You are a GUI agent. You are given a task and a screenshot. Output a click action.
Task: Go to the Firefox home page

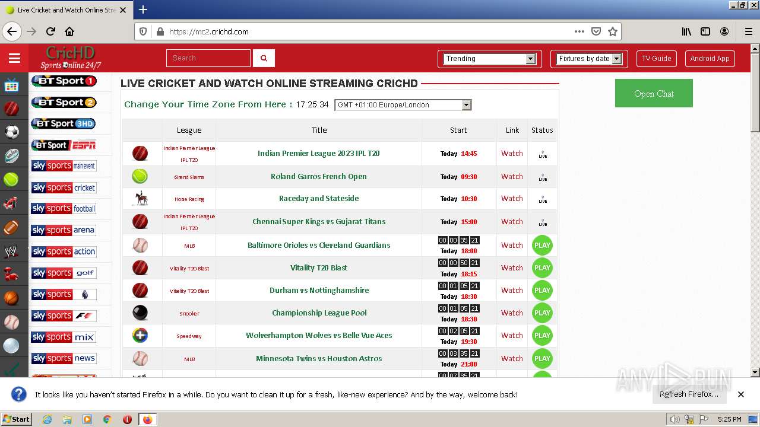pos(69,31)
